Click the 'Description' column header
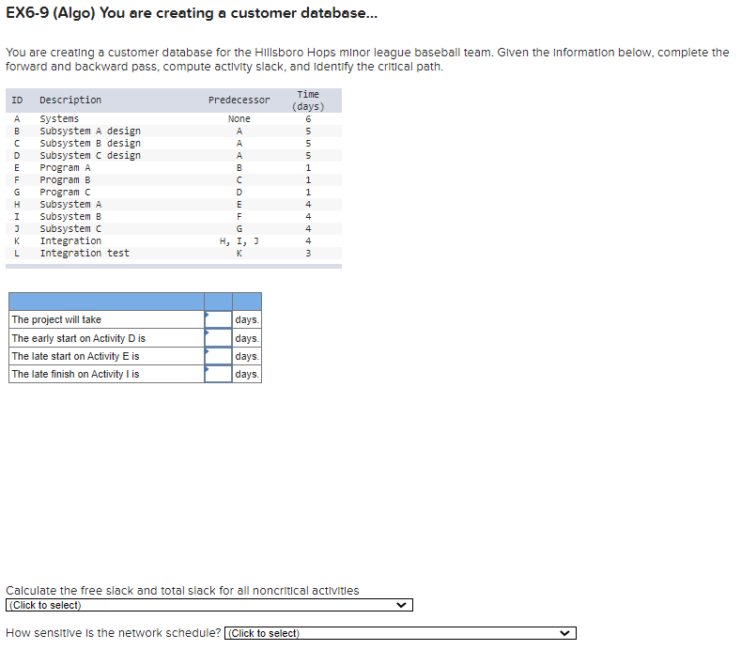 pos(70,101)
